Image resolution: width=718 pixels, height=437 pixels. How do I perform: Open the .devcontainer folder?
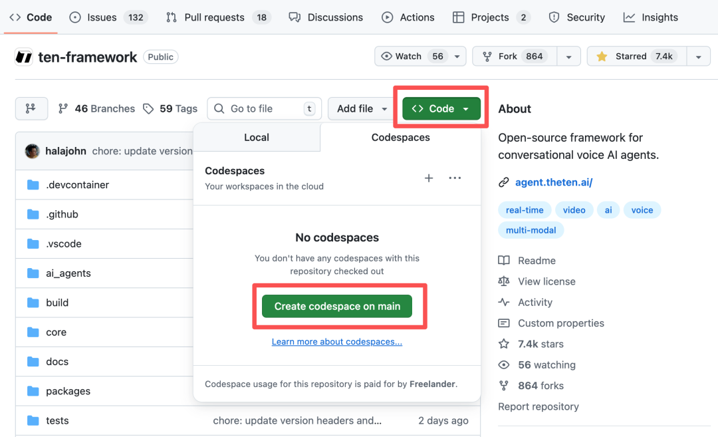(x=77, y=185)
